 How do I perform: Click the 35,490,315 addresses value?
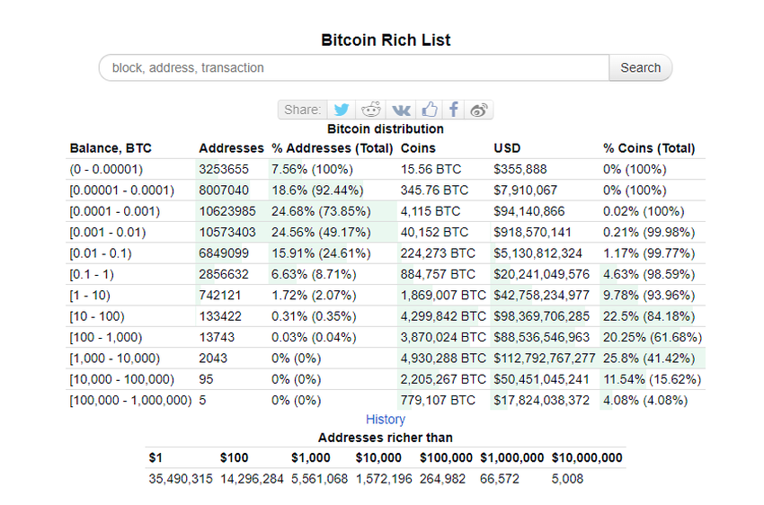pyautogui.click(x=181, y=478)
